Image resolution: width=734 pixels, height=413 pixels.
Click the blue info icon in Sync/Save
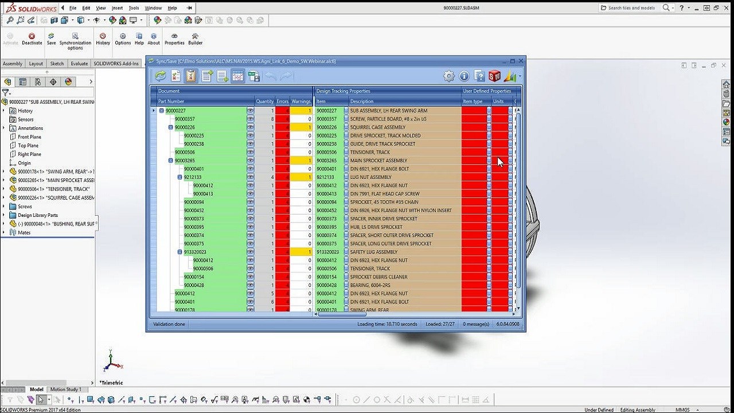click(x=464, y=76)
